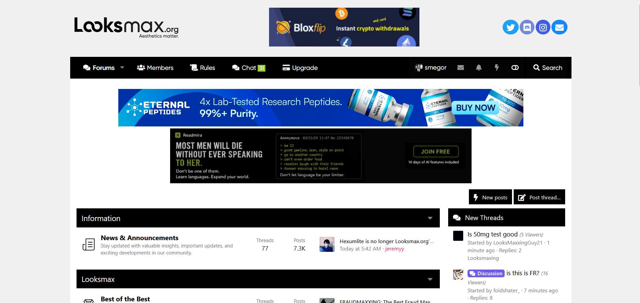640x303 pixels.
Task: Open the Upgrade menu item
Action: point(300,68)
